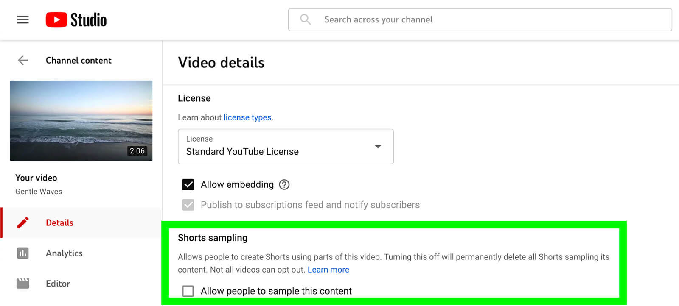Click the Analytics bar chart icon

[23, 253]
